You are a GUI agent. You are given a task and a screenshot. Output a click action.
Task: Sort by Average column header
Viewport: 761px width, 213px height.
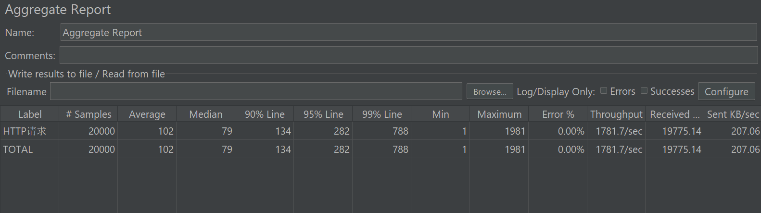coord(147,114)
